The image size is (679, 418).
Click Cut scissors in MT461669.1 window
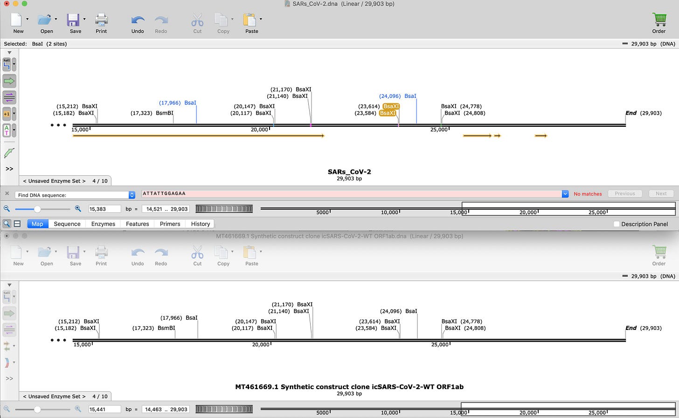click(x=197, y=252)
